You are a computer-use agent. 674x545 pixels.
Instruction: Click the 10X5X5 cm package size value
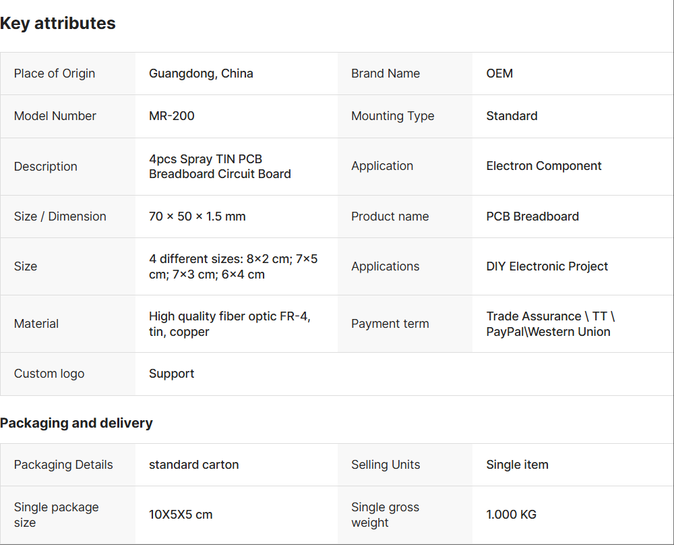coord(181,515)
